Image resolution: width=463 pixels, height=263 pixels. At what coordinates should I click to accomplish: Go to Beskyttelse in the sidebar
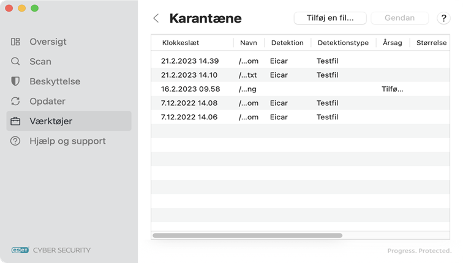pos(69,81)
